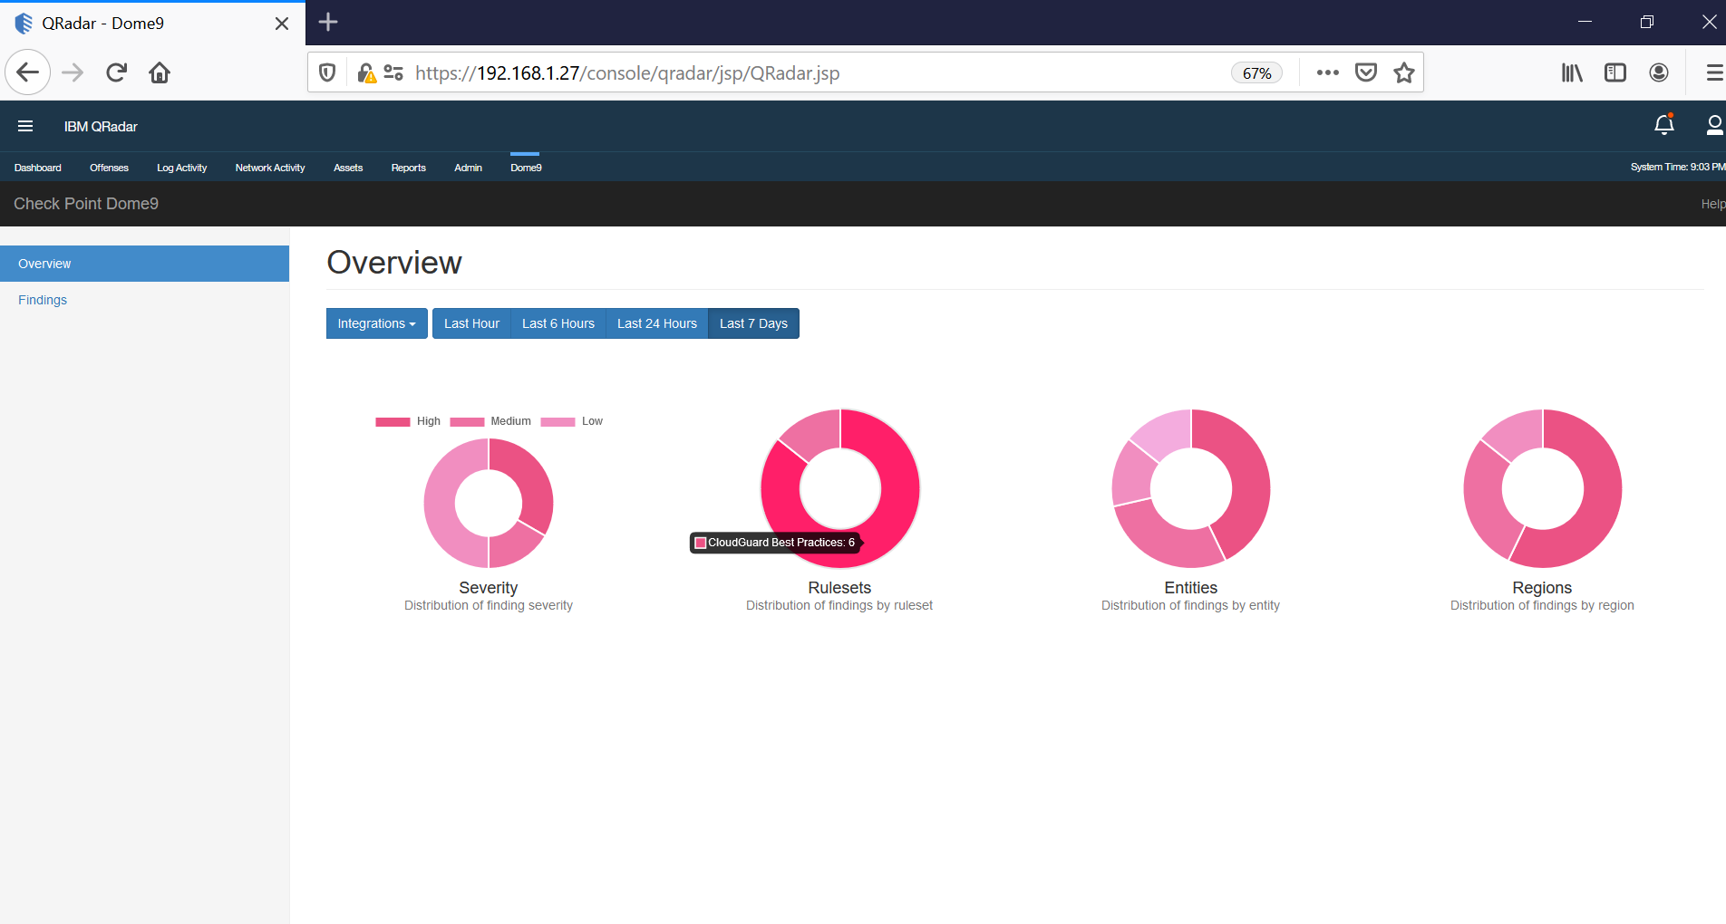
Task: Reset the 67% zoom level indicator
Action: point(1256,73)
